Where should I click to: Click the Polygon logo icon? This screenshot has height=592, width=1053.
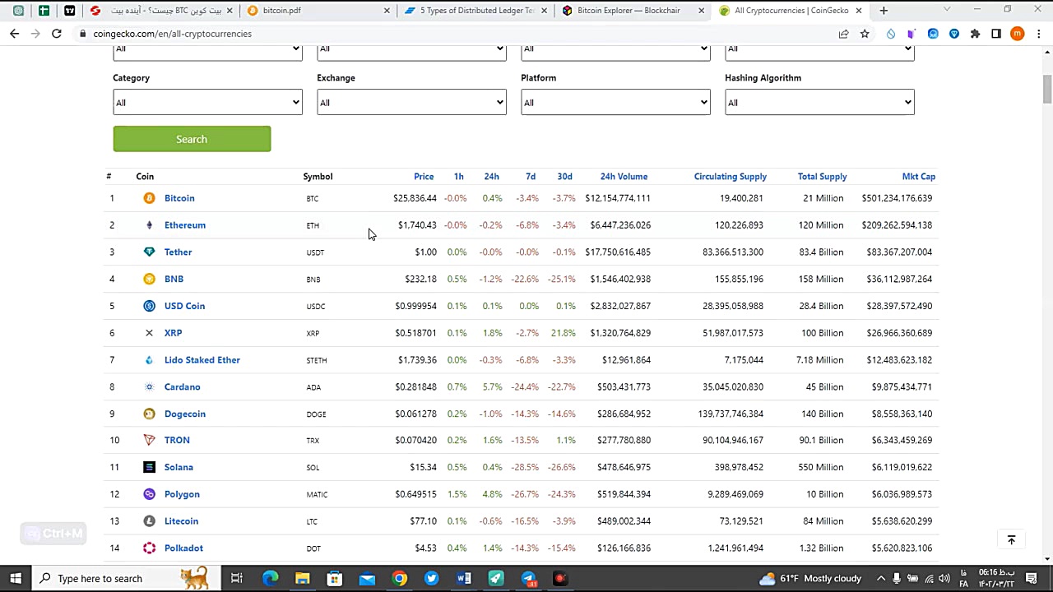coord(149,494)
